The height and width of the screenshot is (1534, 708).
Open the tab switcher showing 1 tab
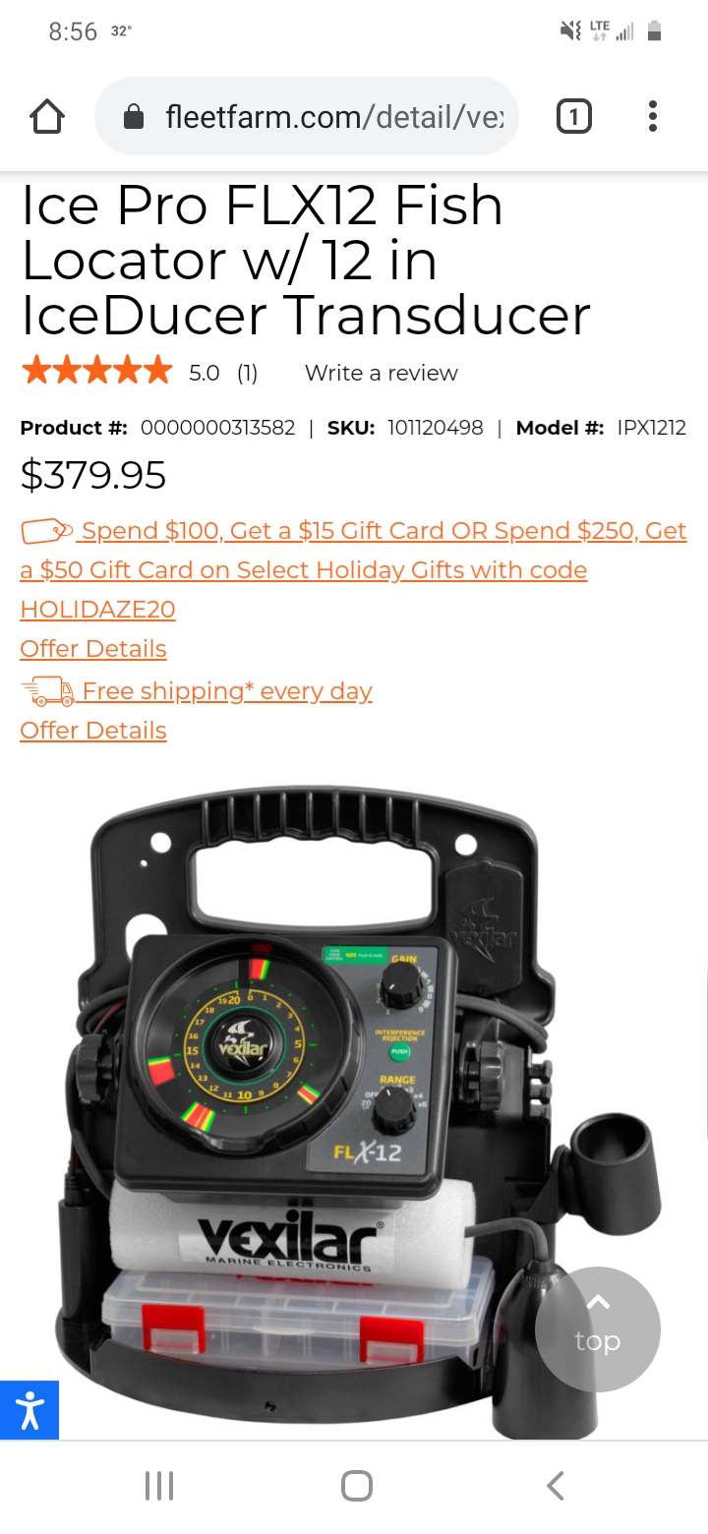(574, 117)
